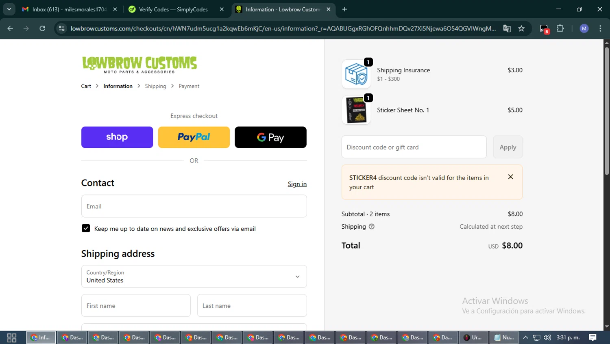Viewport: 610px width, 344px height.
Task: Click the Information breadcrumb step
Action: point(118,86)
